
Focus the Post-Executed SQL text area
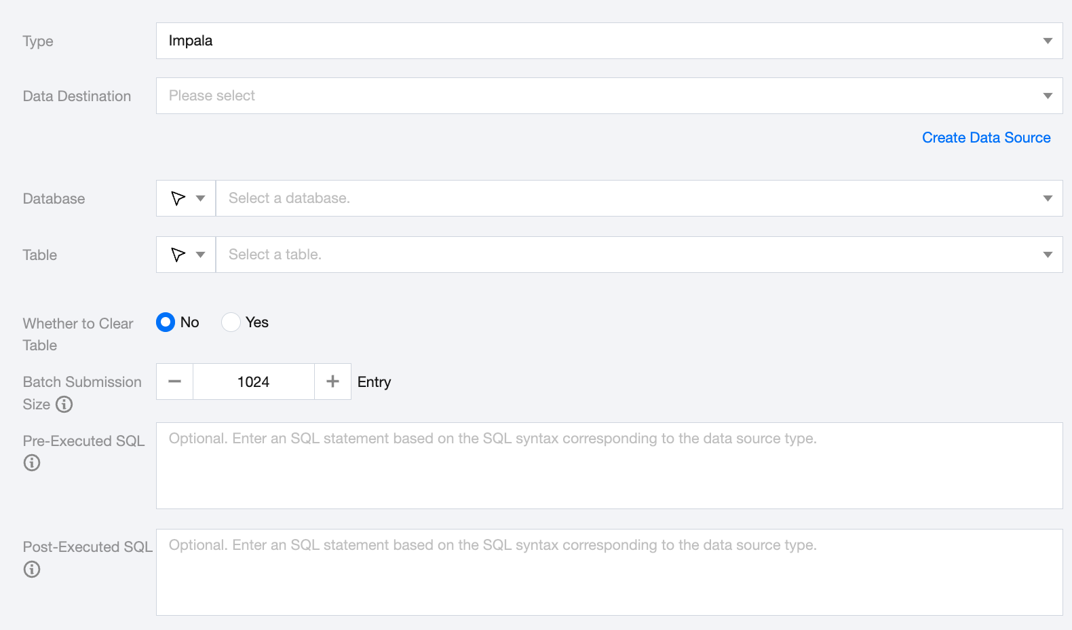609,572
